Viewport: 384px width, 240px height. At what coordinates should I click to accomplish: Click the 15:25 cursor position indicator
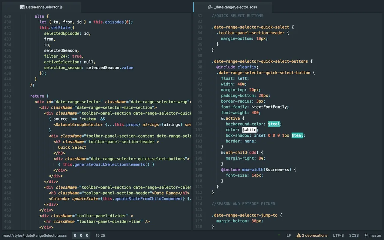point(100,235)
